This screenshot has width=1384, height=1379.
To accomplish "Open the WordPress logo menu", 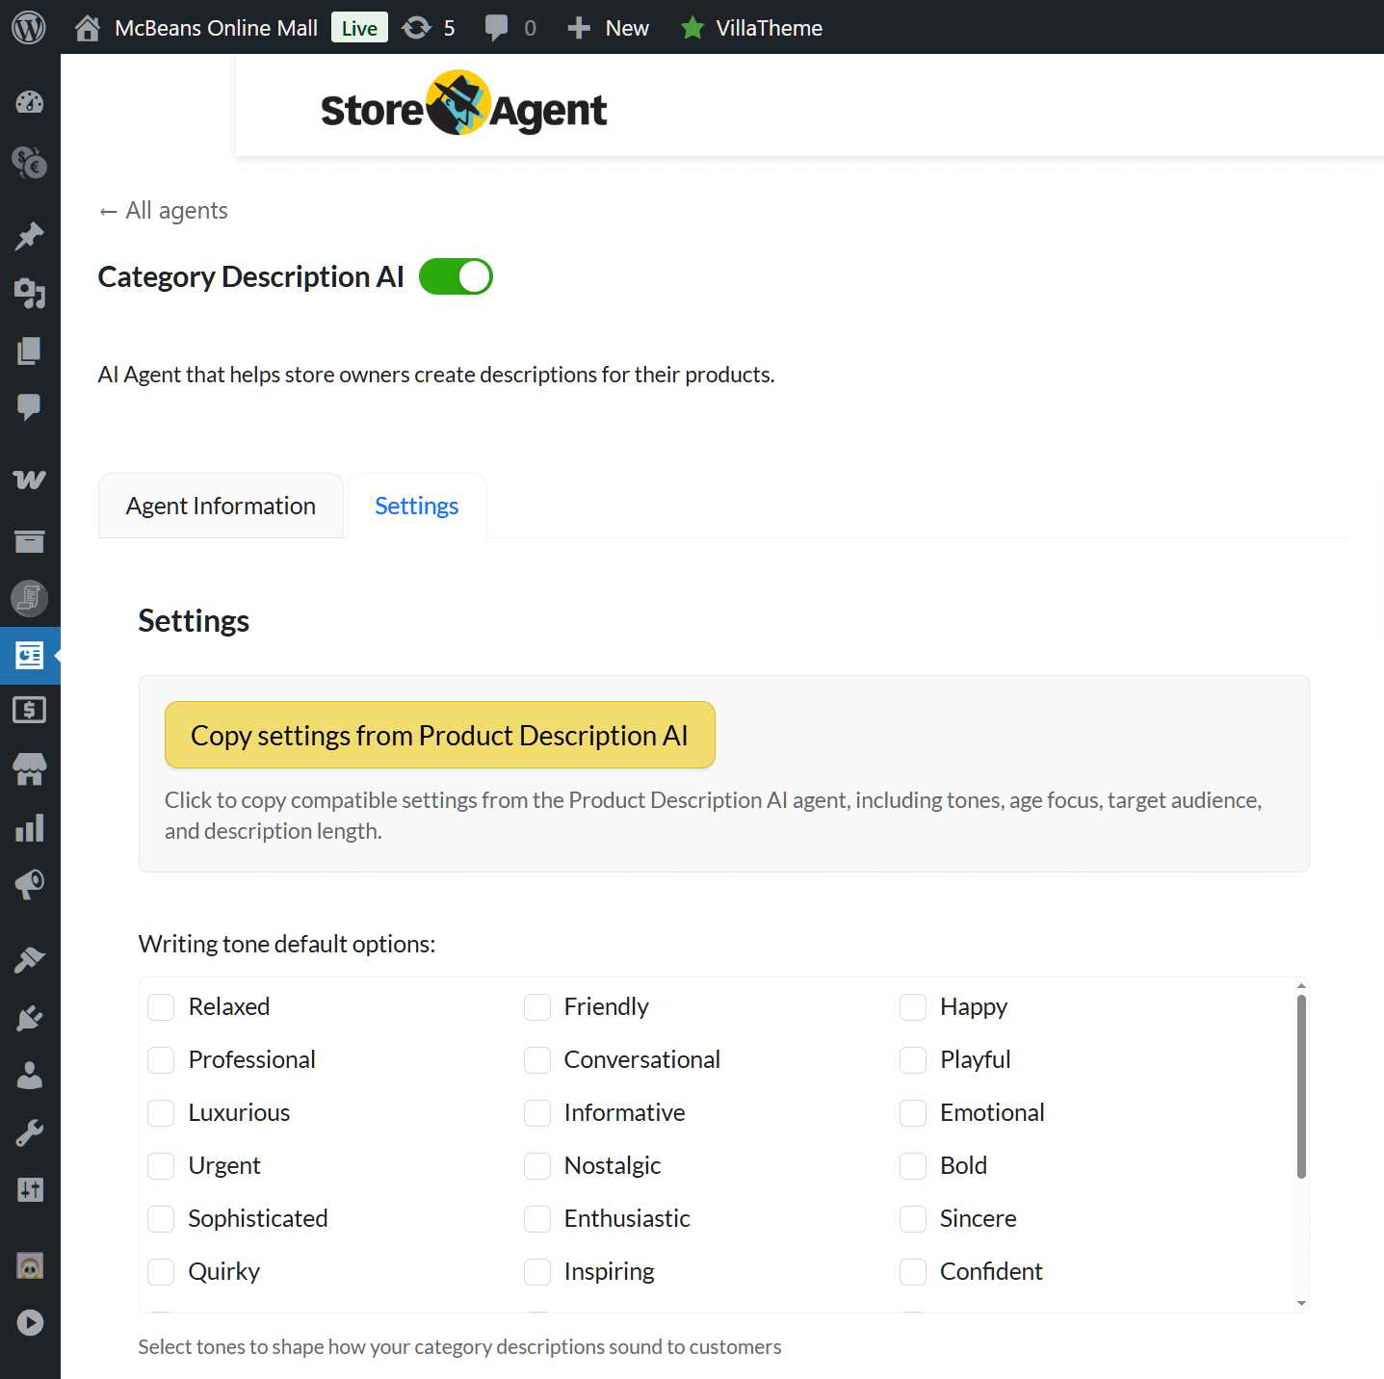I will pyautogui.click(x=29, y=27).
